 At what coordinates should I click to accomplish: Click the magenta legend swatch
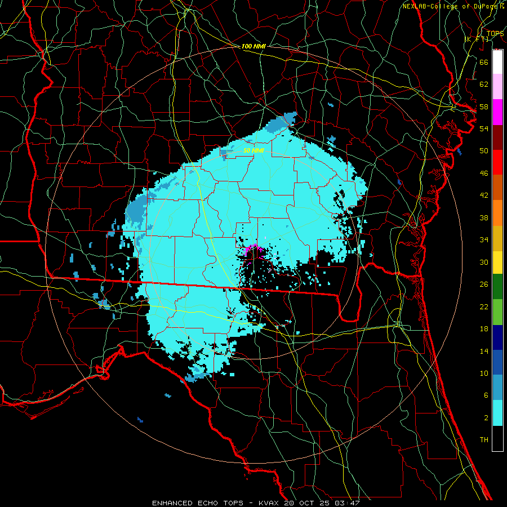497,112
